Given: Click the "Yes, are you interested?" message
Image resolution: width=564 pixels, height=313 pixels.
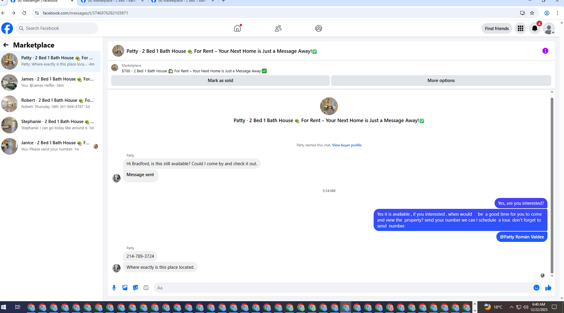Looking at the screenshot, I should click(521, 203).
